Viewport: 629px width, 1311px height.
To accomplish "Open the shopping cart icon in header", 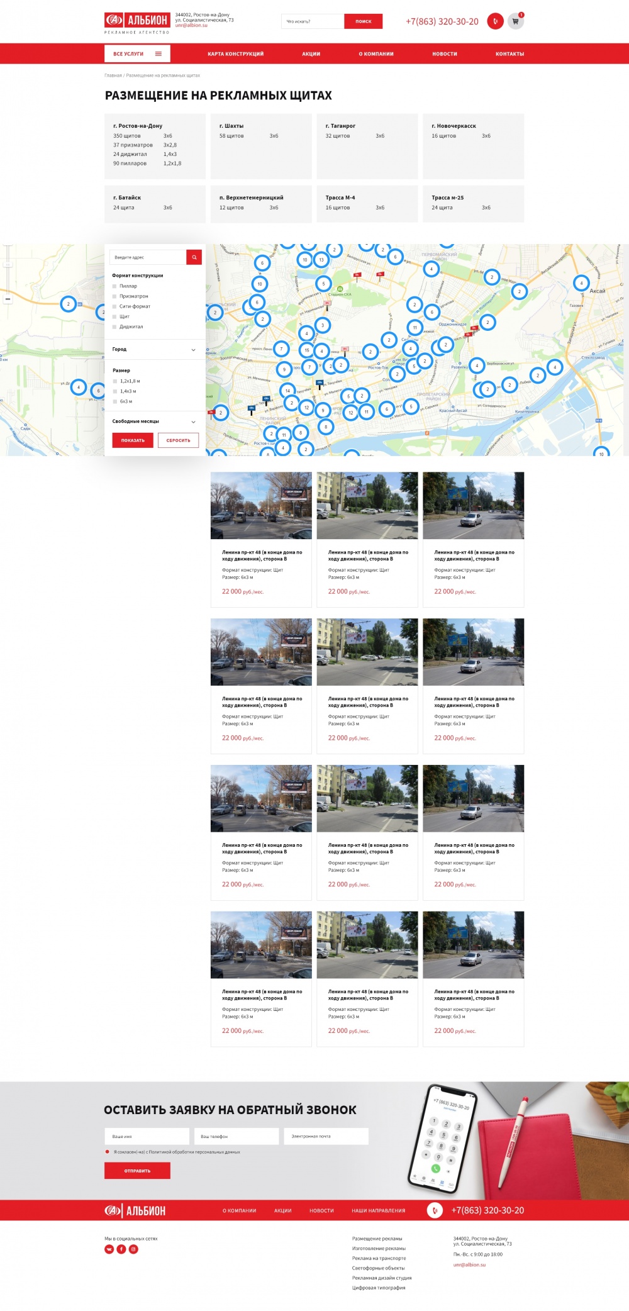I will pyautogui.click(x=515, y=21).
